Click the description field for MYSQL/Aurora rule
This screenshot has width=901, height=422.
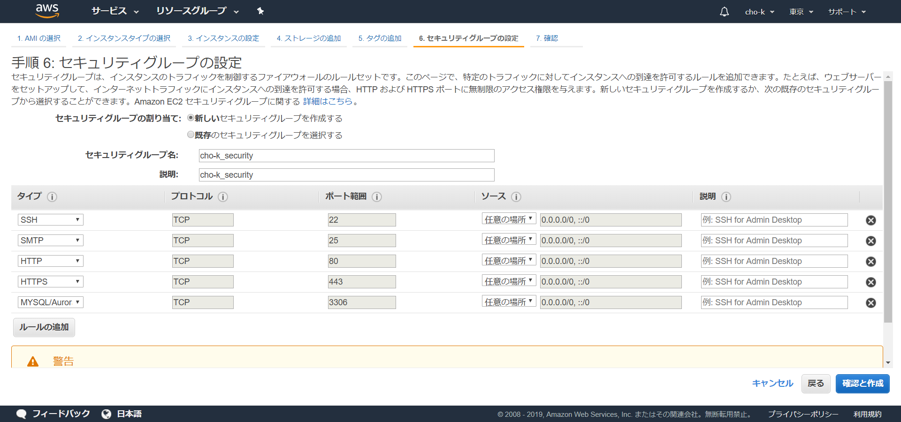click(x=774, y=302)
